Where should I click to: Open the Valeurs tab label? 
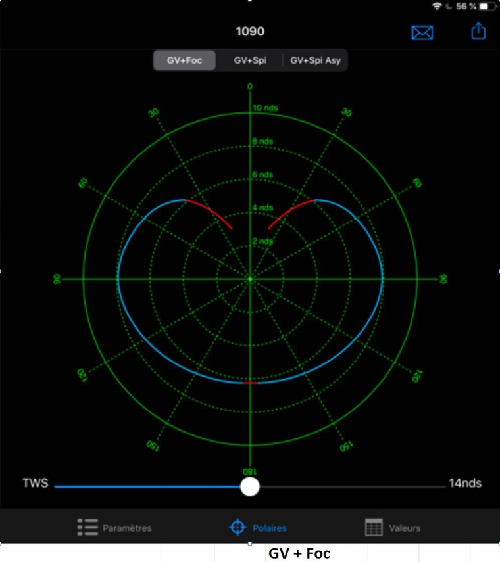[405, 528]
